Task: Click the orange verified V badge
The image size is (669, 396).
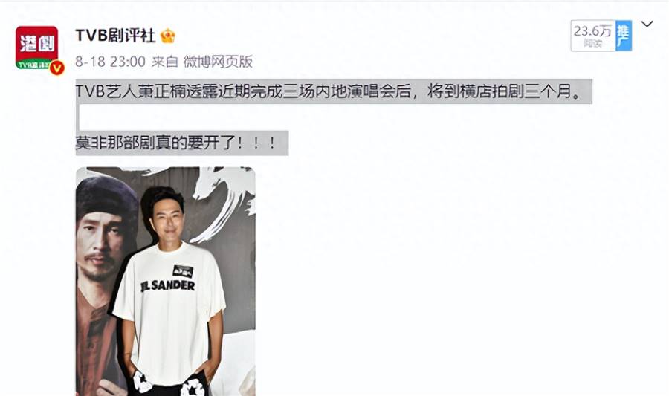Action: 57,68
